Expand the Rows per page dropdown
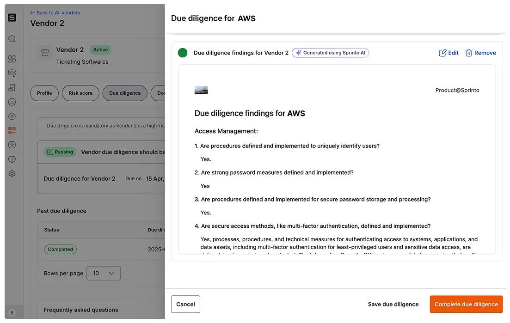This screenshot has height=323, width=510. tap(104, 273)
